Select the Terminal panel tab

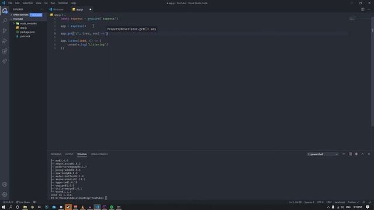82,154
